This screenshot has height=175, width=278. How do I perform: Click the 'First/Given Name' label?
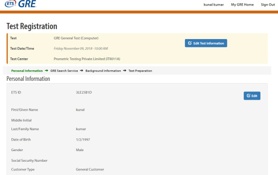click(24, 110)
